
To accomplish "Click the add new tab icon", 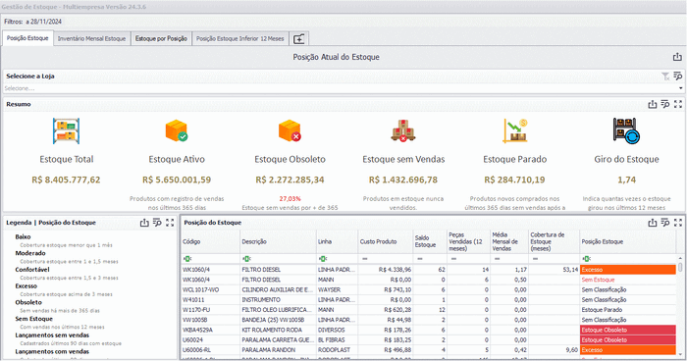I will pyautogui.click(x=298, y=39).
